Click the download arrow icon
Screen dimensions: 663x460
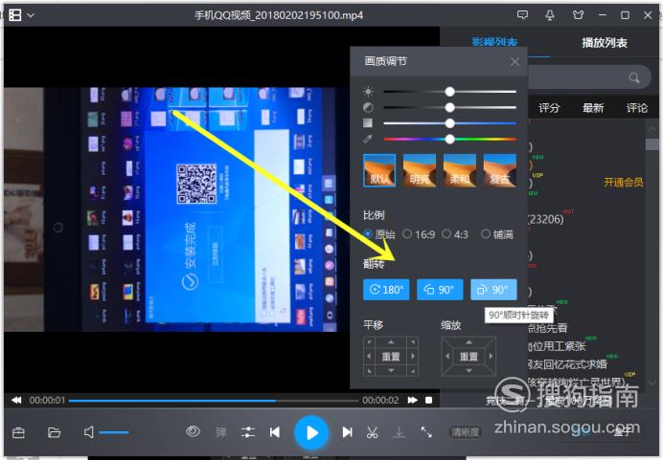(400, 432)
